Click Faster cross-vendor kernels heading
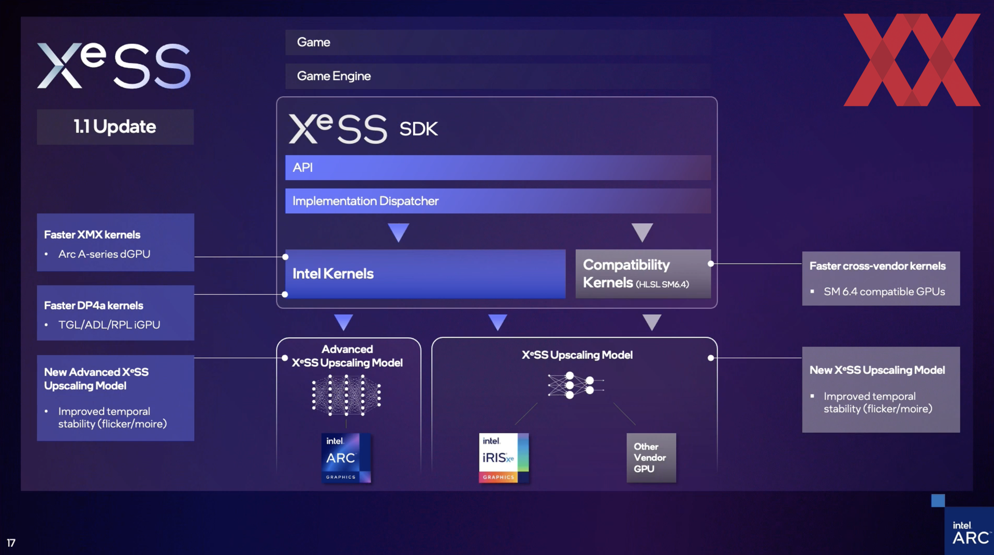 point(878,266)
